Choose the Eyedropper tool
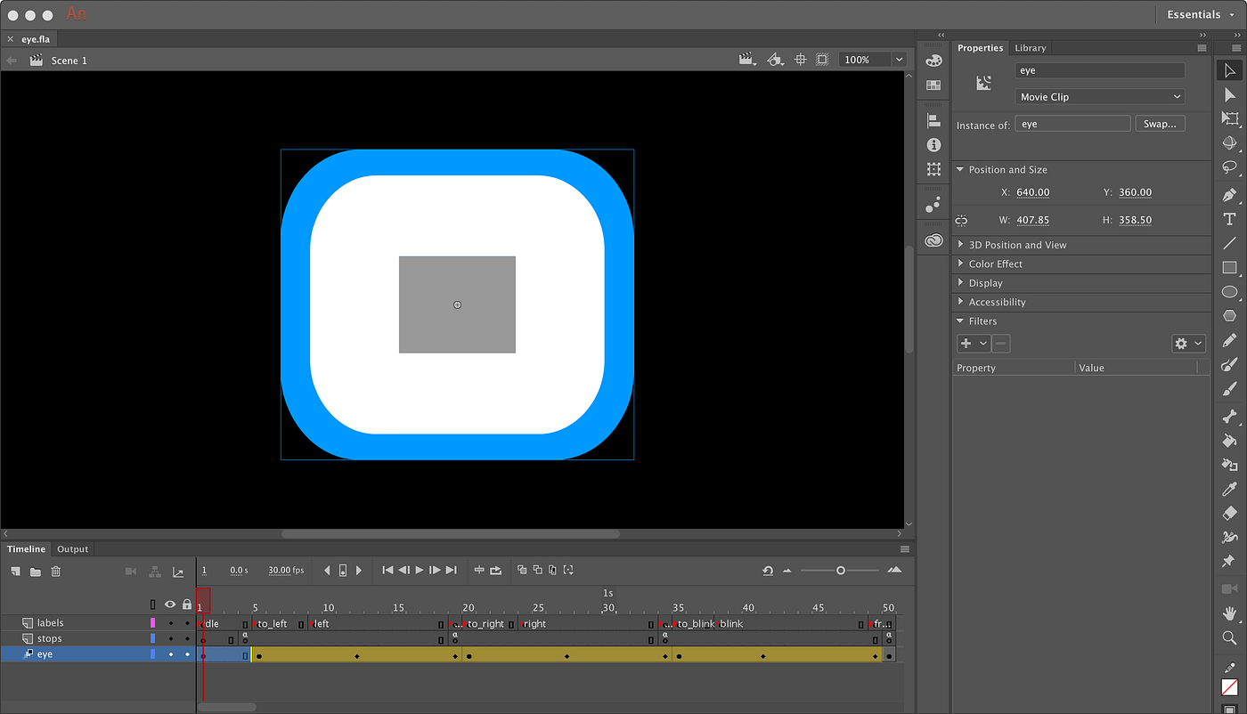The image size is (1247, 714). pos(1229,489)
